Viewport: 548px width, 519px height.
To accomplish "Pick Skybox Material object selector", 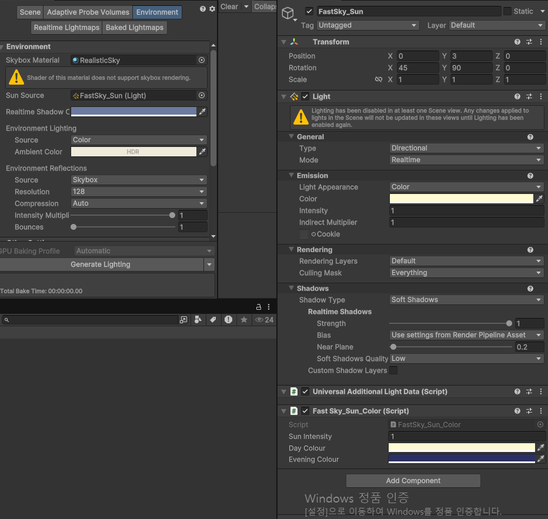I will [202, 60].
